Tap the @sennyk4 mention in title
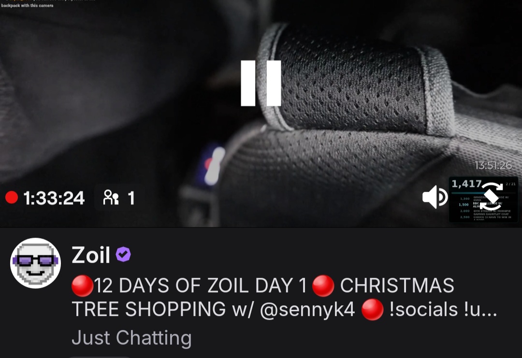Image resolution: width=522 pixels, height=358 pixels. [x=307, y=309]
